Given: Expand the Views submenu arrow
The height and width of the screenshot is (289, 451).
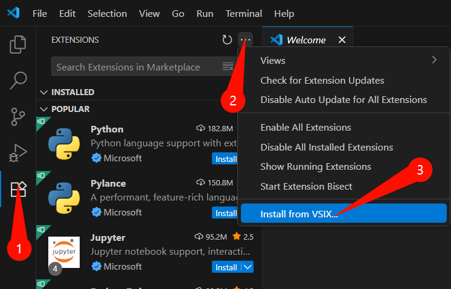Looking at the screenshot, I should [434, 60].
